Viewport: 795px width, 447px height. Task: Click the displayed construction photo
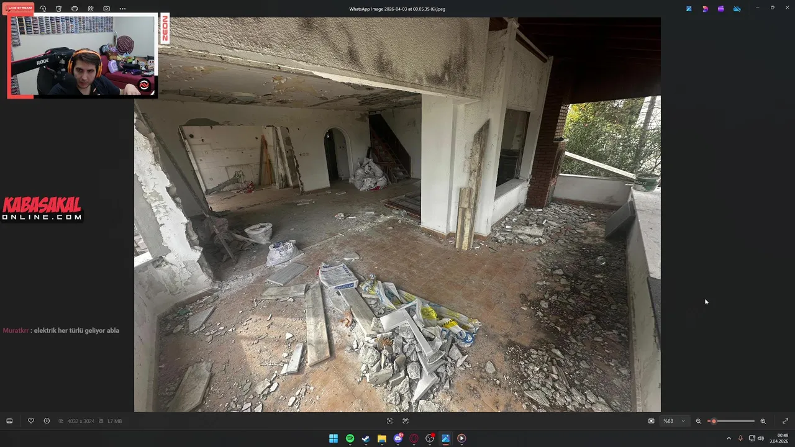397,215
